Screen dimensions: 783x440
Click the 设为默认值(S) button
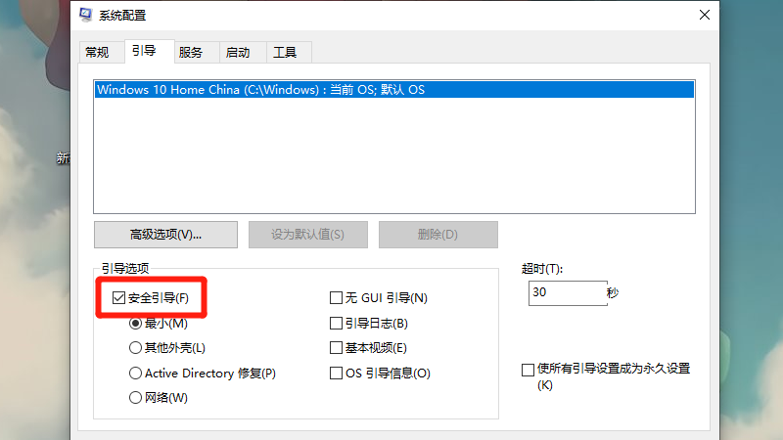[x=307, y=235]
